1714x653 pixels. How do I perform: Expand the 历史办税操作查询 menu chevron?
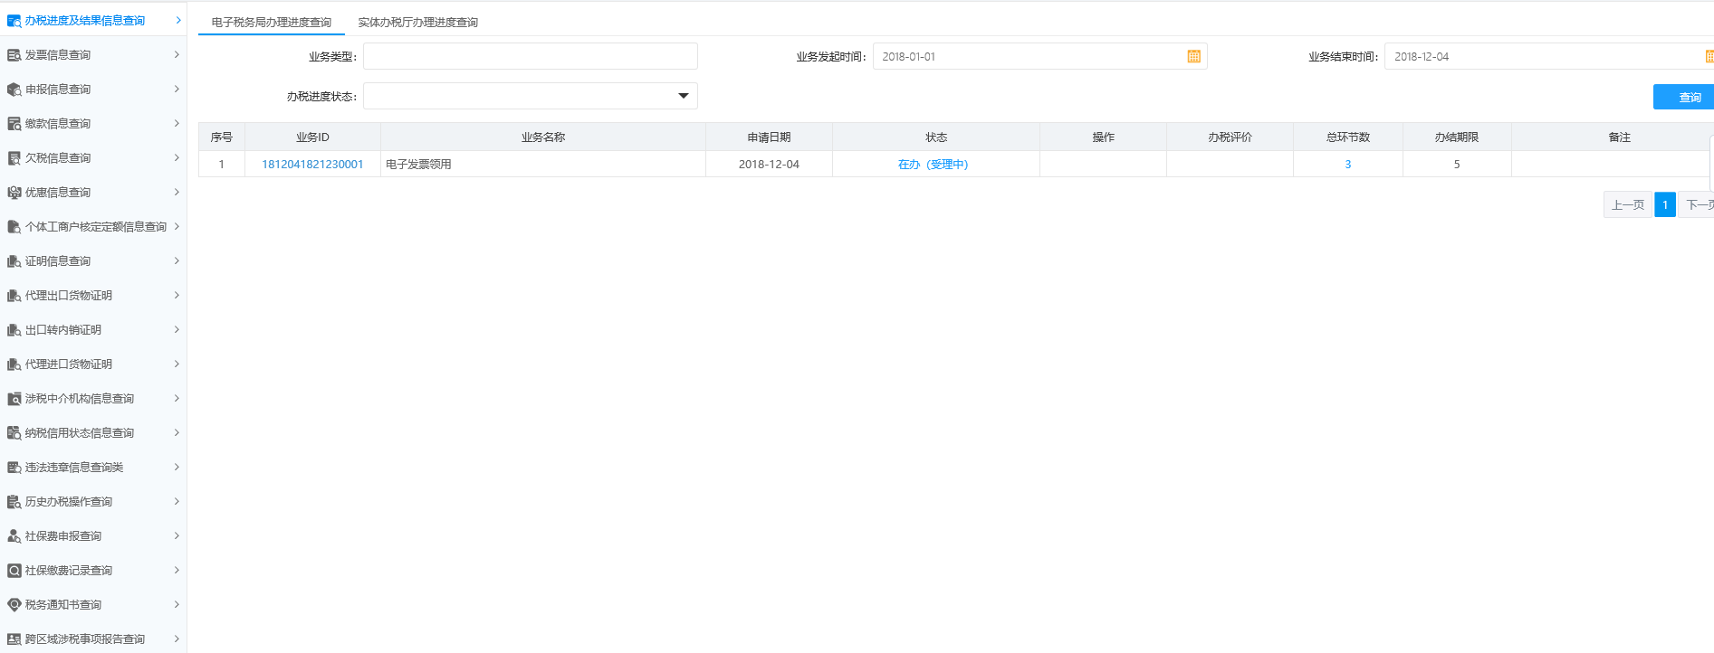tap(177, 502)
